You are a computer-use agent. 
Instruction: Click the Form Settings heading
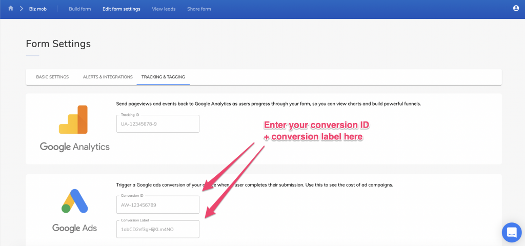58,44
